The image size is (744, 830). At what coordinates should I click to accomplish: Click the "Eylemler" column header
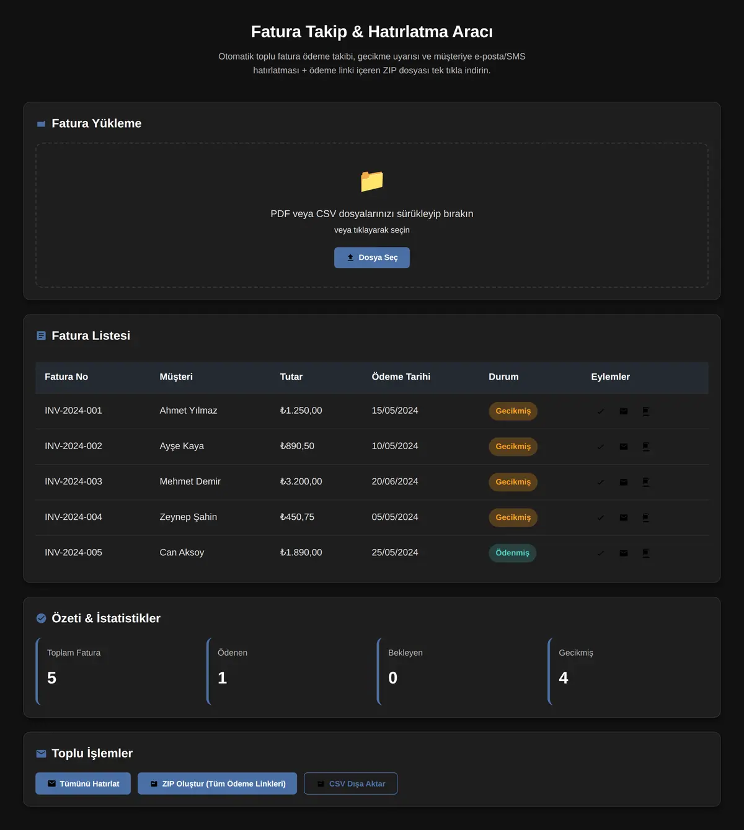coord(611,377)
